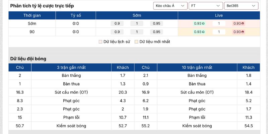Click the early handicap value 1 in 90 row
This screenshot has width=268, height=134.
(137, 32)
